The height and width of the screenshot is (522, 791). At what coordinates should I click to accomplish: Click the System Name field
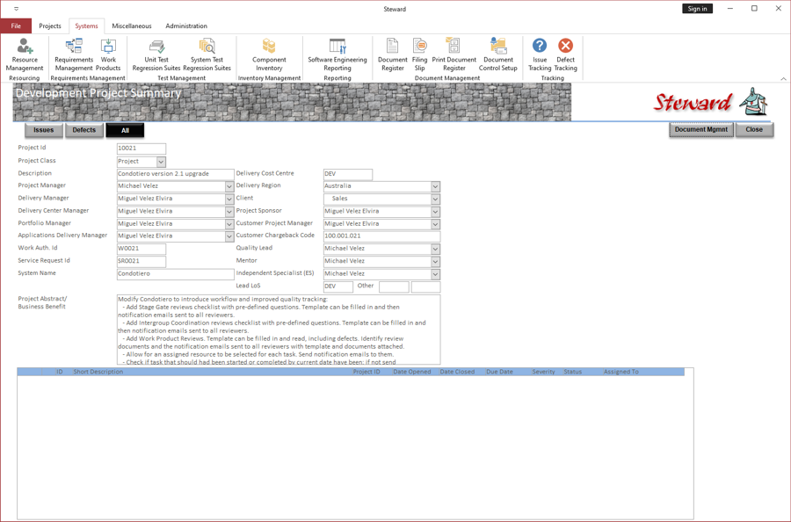(176, 274)
